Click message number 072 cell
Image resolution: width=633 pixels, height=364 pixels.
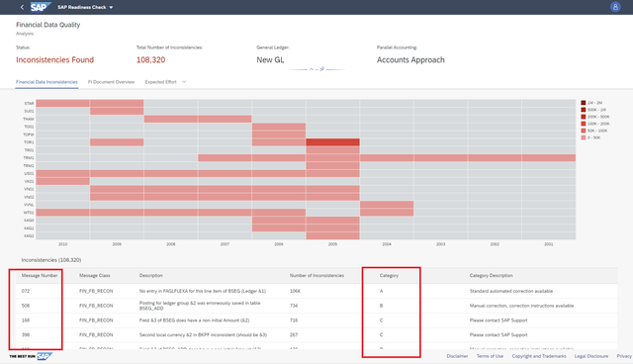click(26, 291)
